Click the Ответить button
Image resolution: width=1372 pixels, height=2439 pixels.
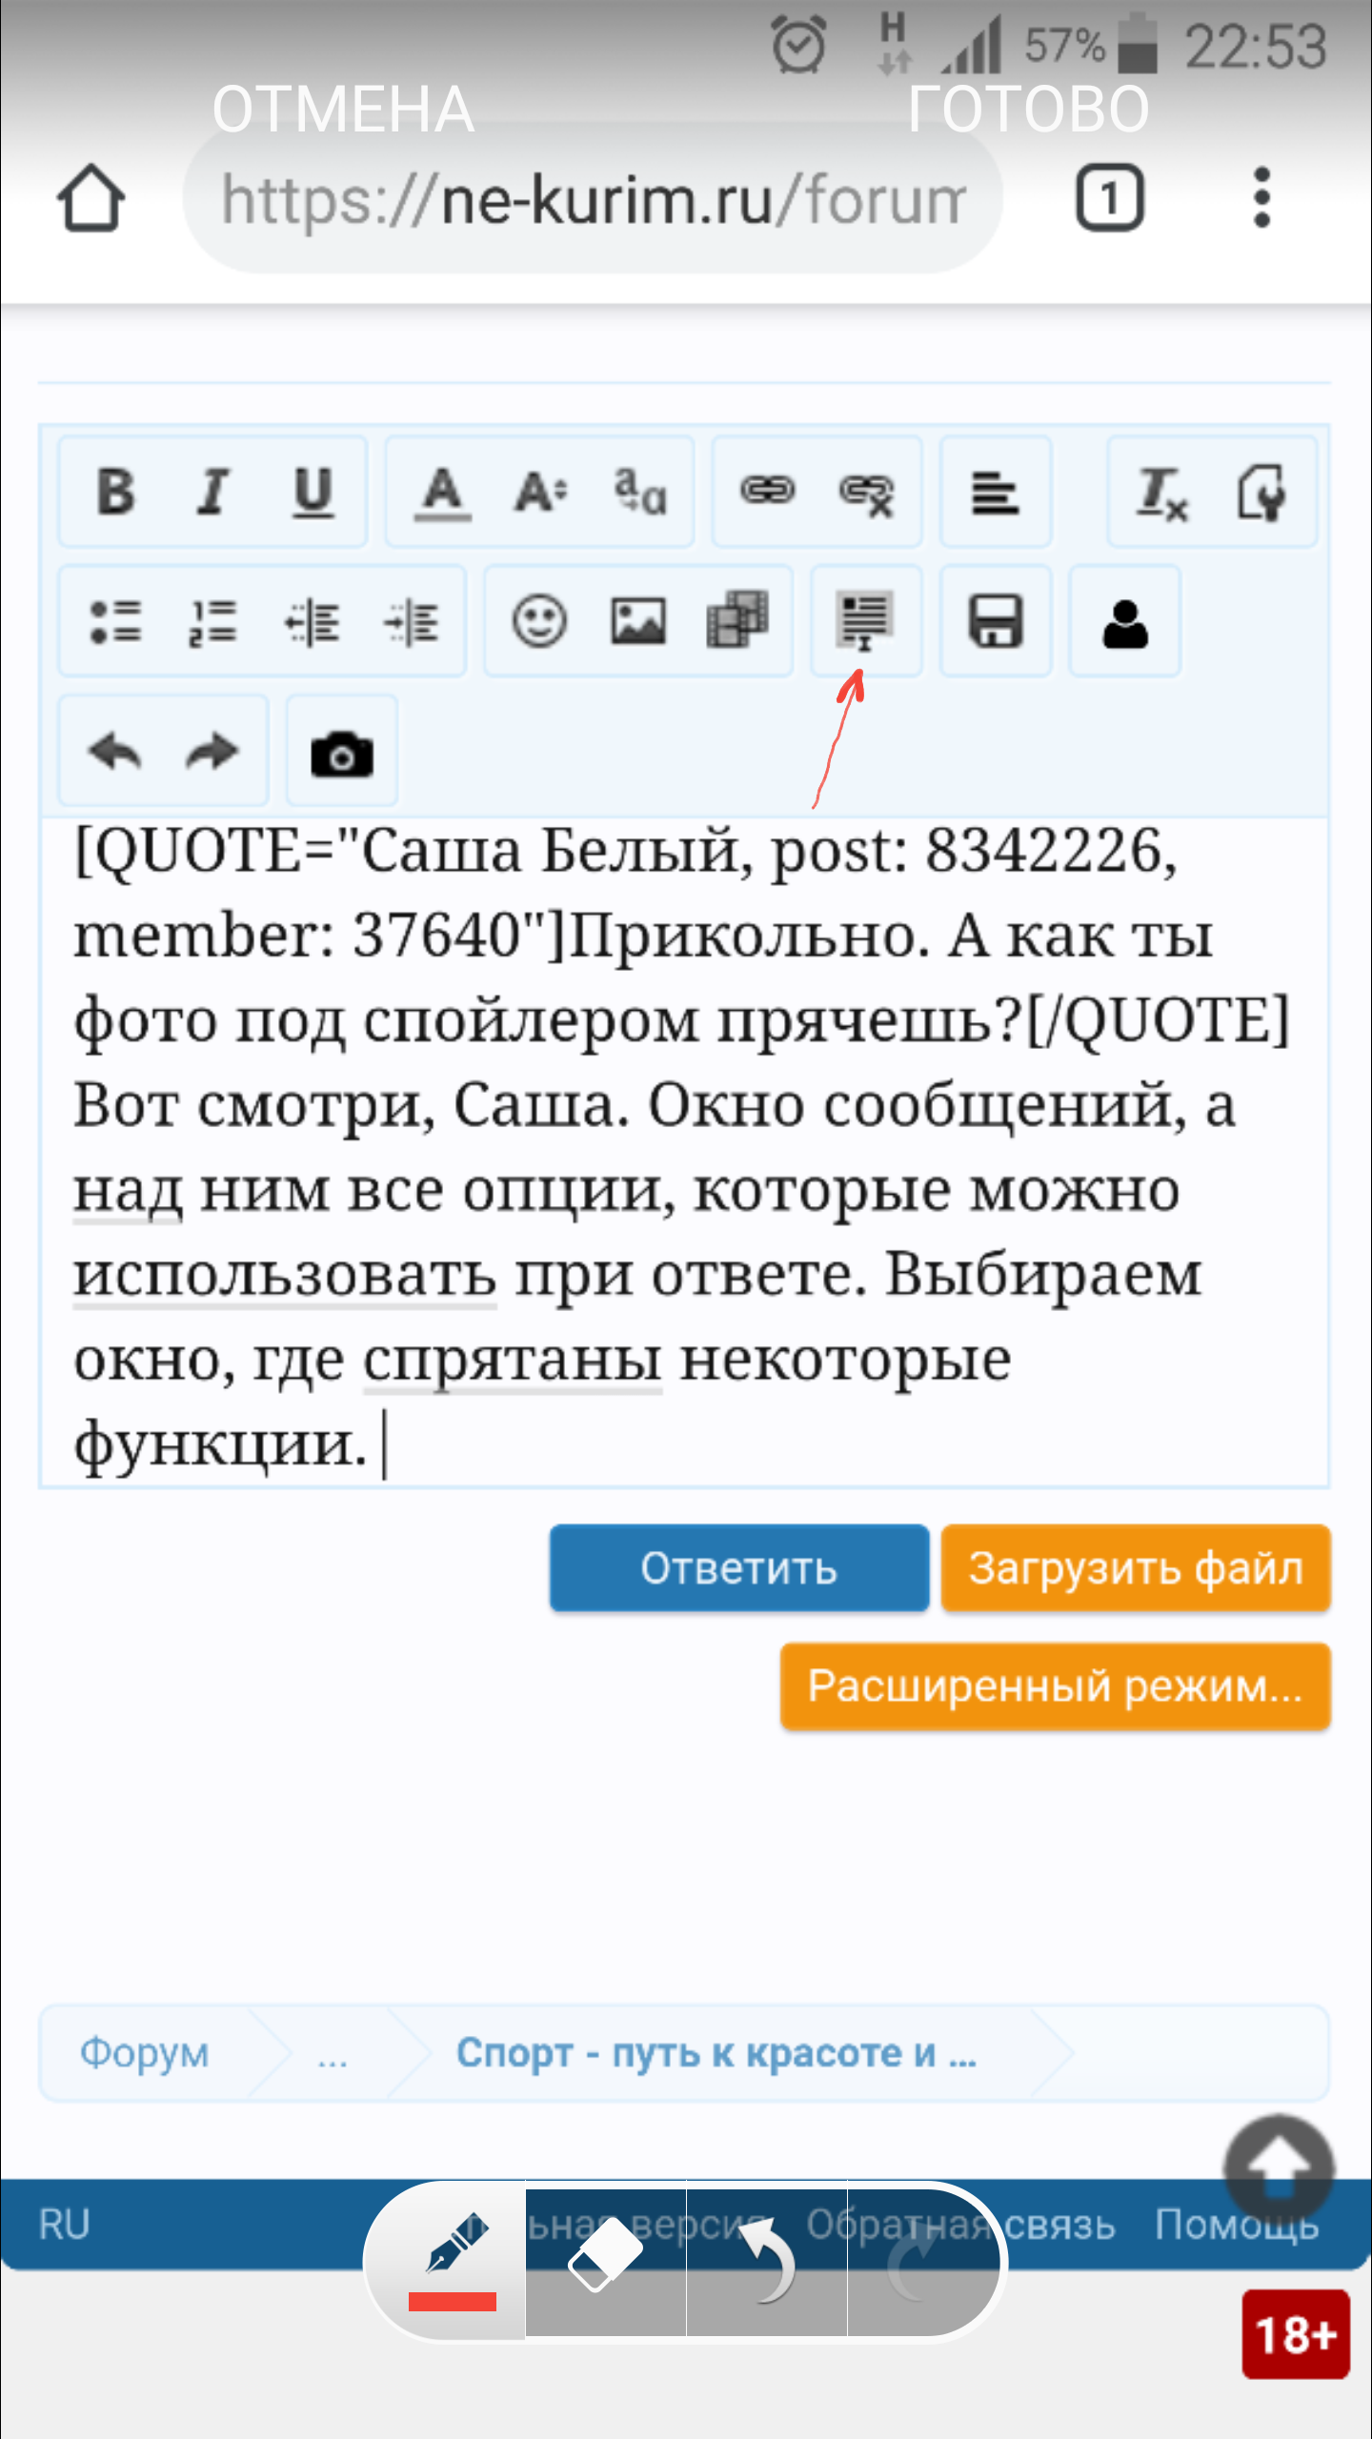pyautogui.click(x=738, y=1568)
